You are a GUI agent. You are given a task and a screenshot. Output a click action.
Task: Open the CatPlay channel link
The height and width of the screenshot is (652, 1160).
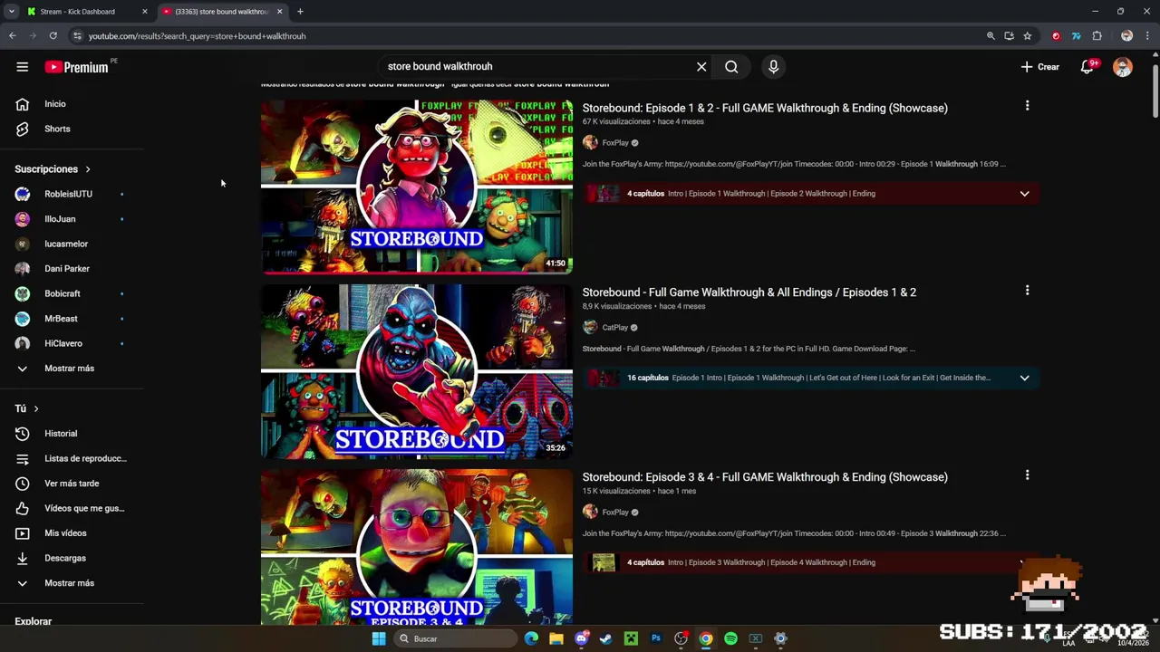(x=615, y=328)
